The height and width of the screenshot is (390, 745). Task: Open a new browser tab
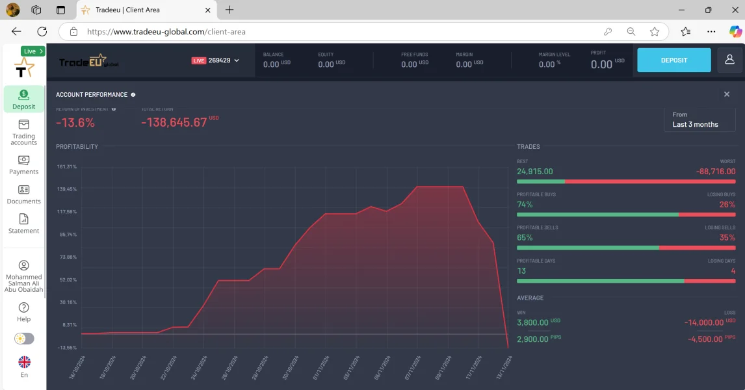pos(229,10)
